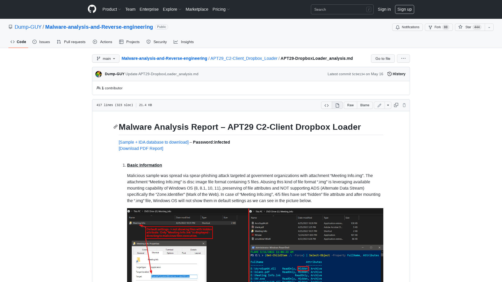
Task: View file History
Action: tap(396, 74)
